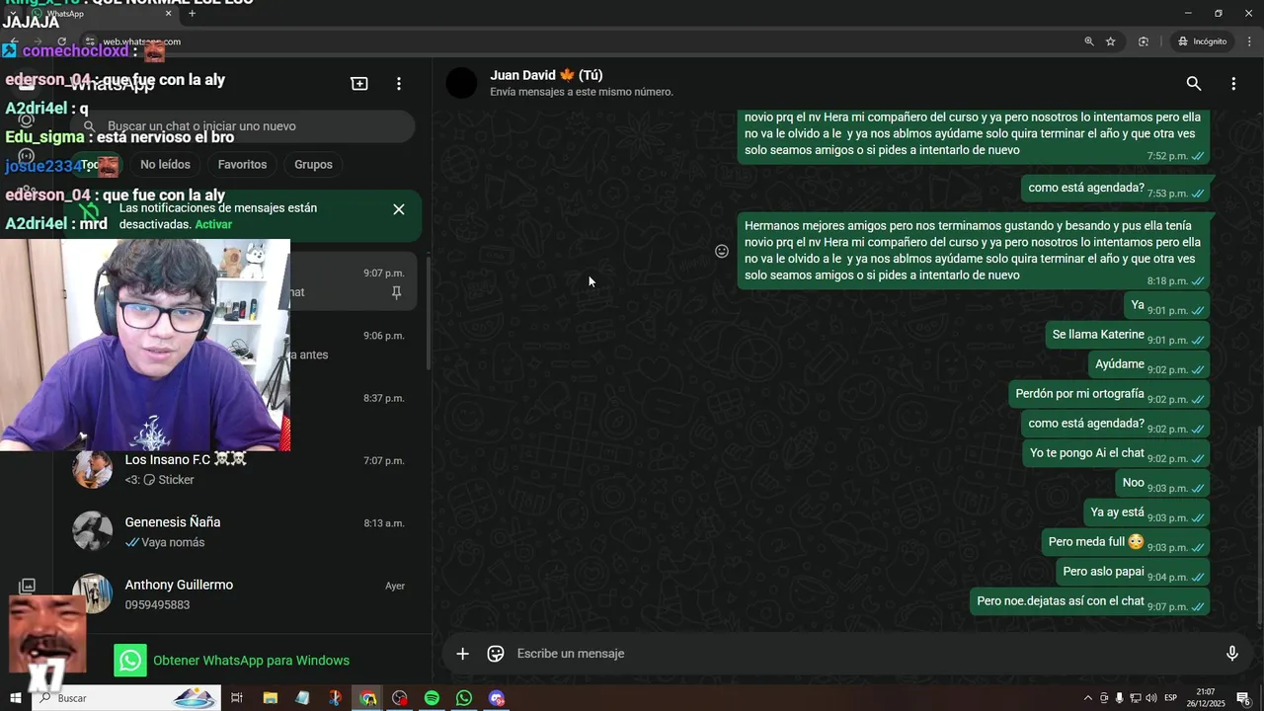This screenshot has width=1264, height=711.
Task: Record a voice message with microphone icon
Action: pos(1232,654)
